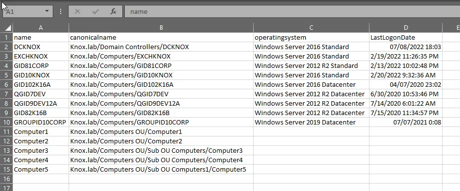
Task: Open the Insert Function fx icon
Action: pos(113,12)
